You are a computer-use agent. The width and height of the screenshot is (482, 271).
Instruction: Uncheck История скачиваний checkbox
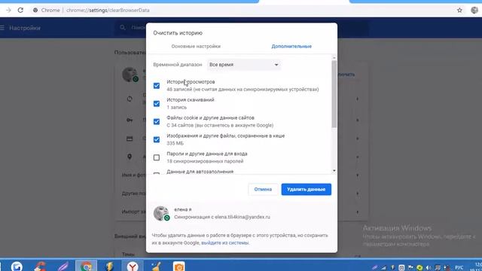click(x=157, y=104)
